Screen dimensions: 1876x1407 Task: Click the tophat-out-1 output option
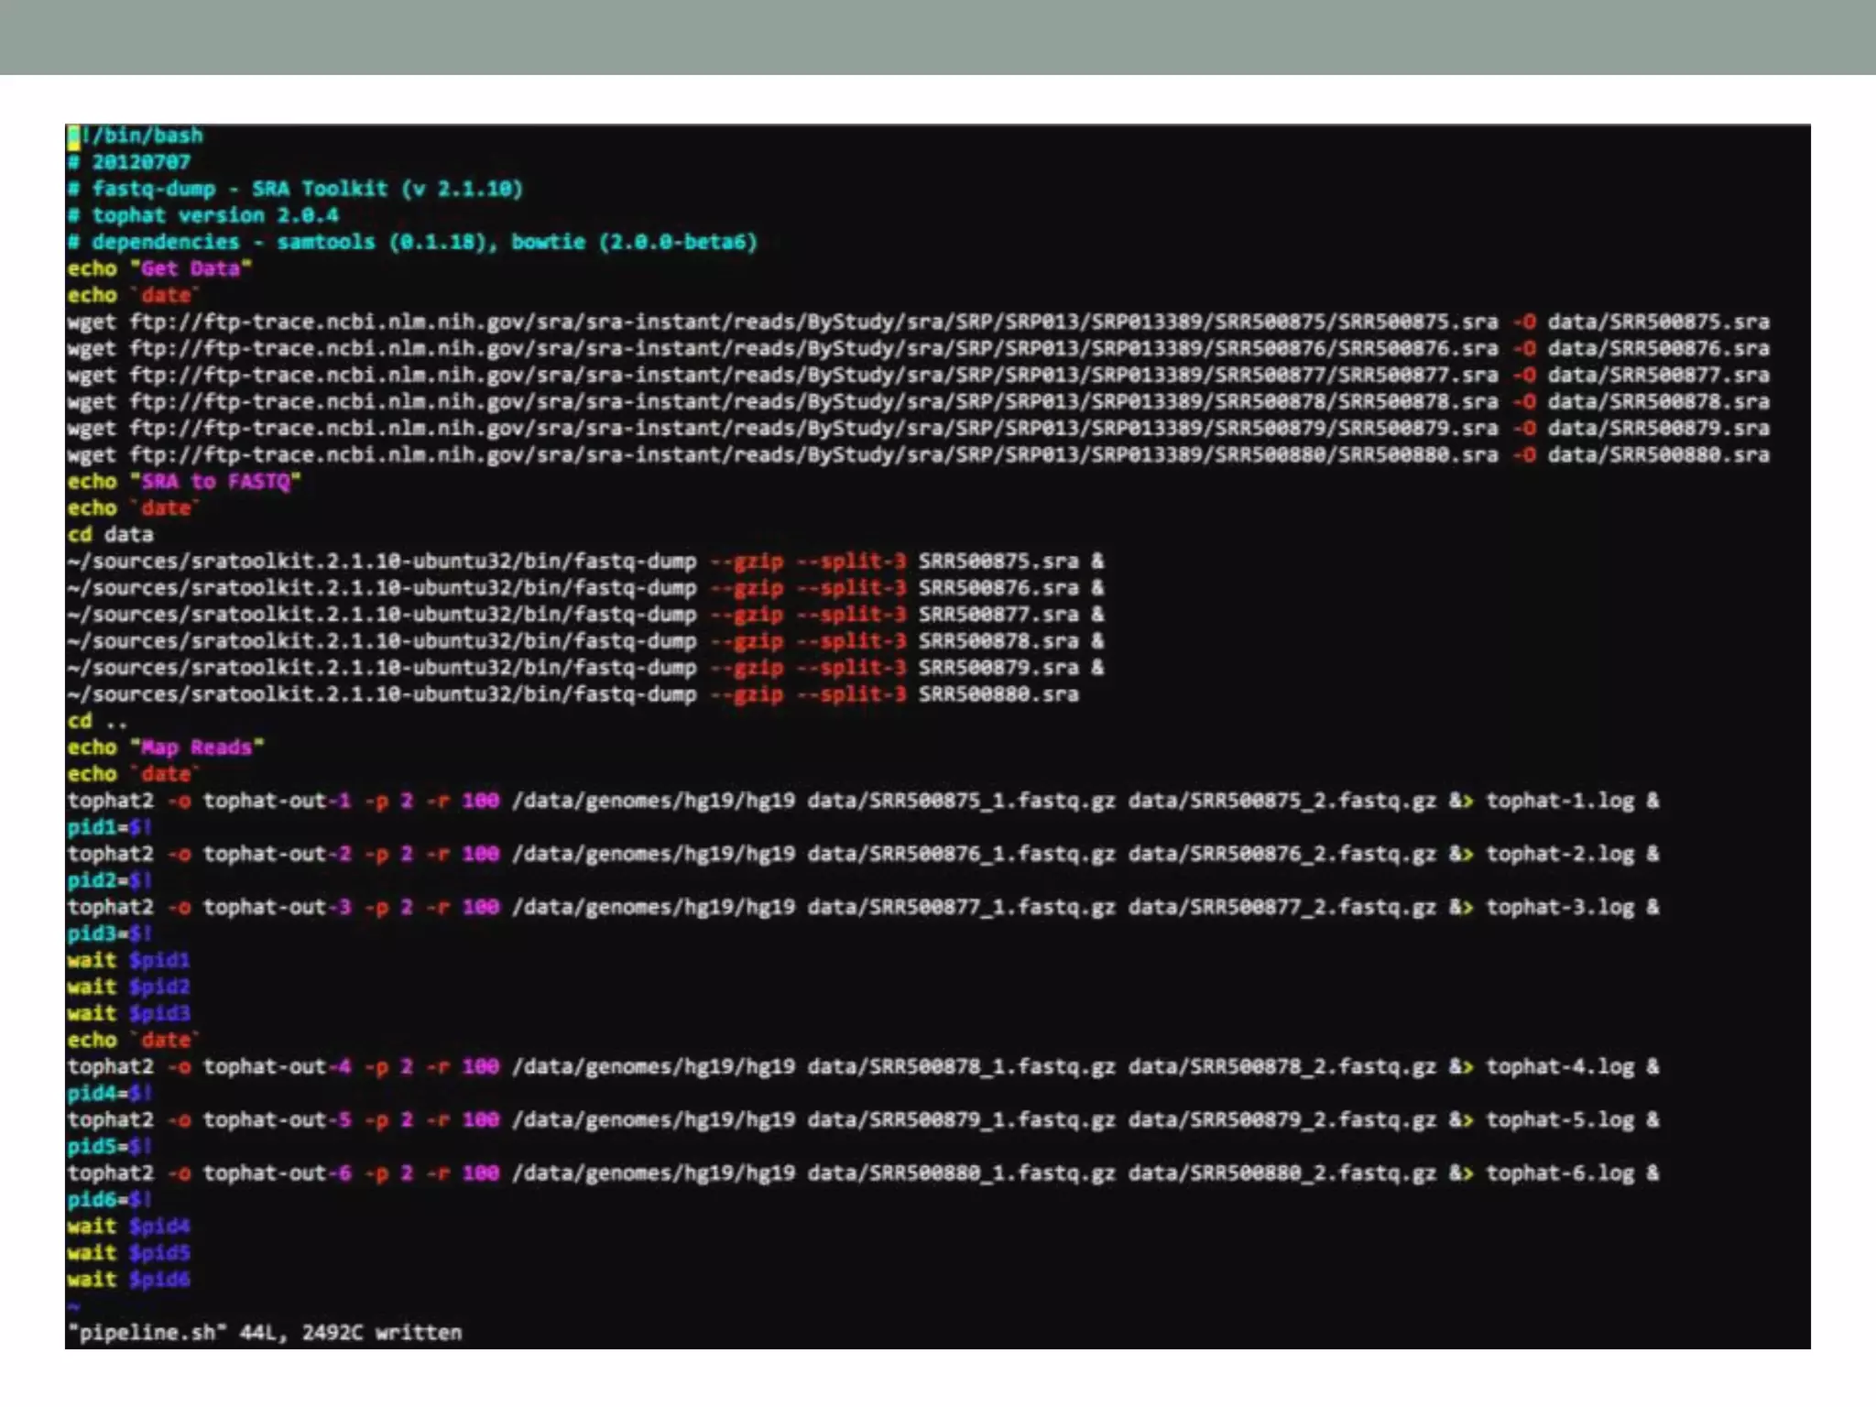(x=277, y=801)
